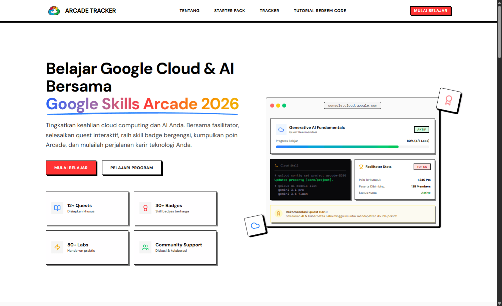Viewport: 502px width, 306px height.
Task: Click the 12+ Quests card title
Action: [79, 205]
